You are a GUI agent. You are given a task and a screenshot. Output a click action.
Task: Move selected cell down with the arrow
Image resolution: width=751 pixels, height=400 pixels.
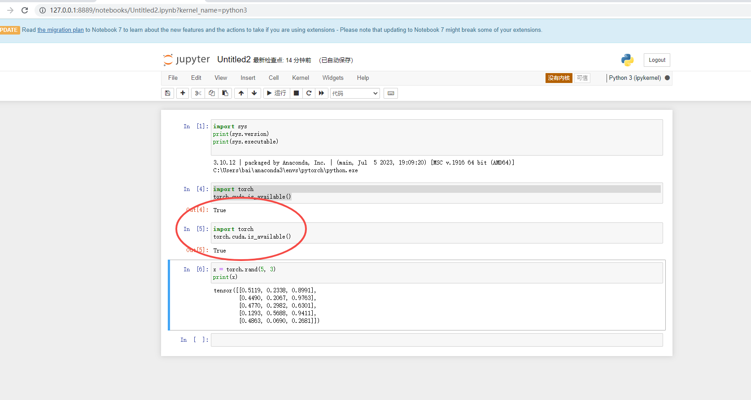tap(254, 93)
